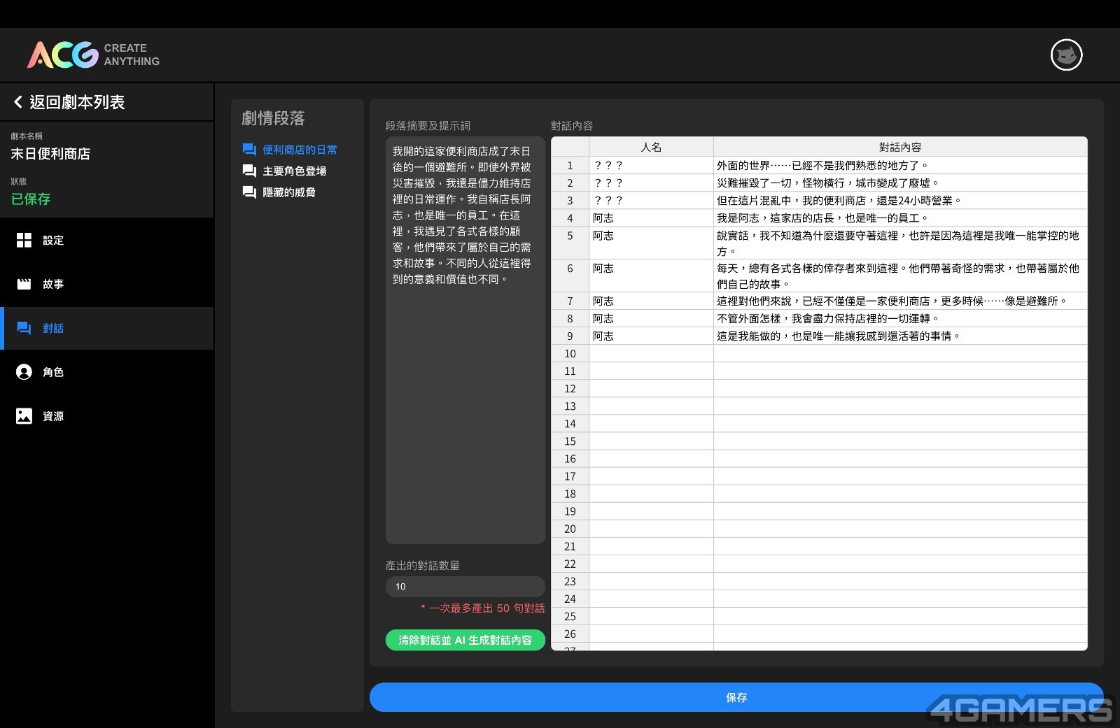
Task: Click the 資源 image icon
Action: click(x=24, y=416)
